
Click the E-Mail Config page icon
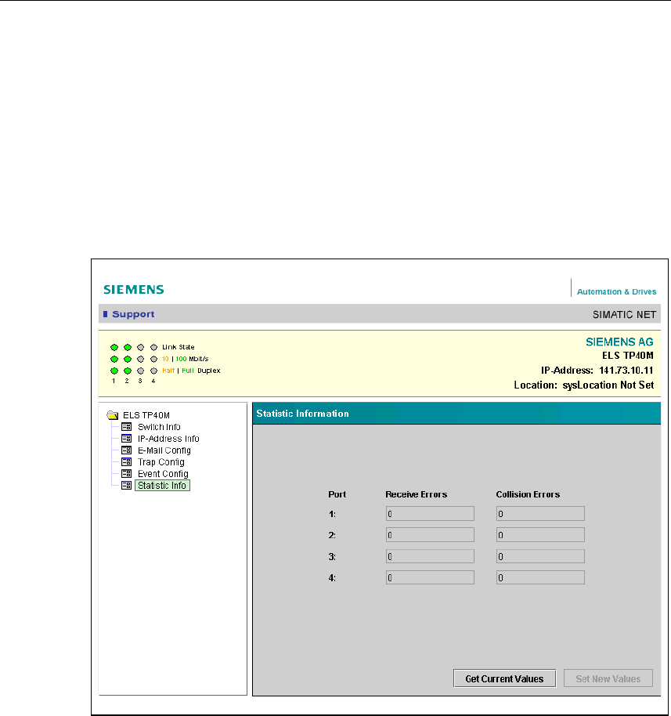pyautogui.click(x=126, y=450)
